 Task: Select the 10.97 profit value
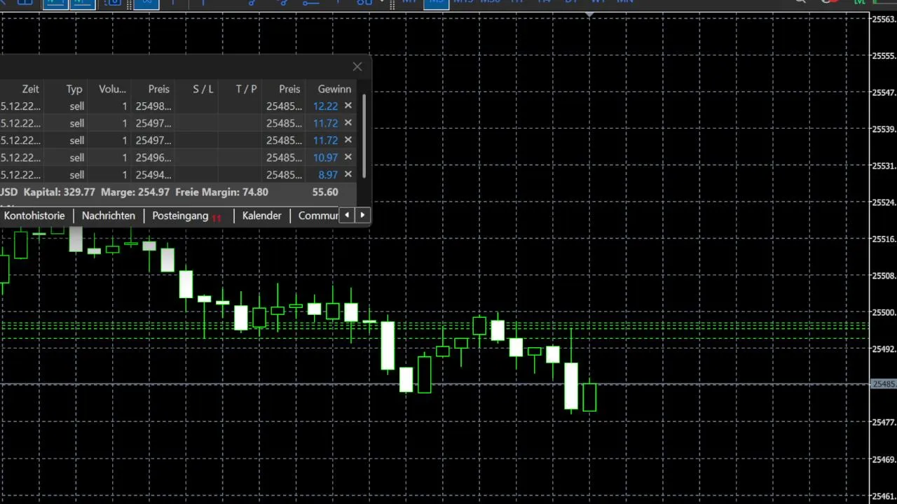[x=325, y=157]
